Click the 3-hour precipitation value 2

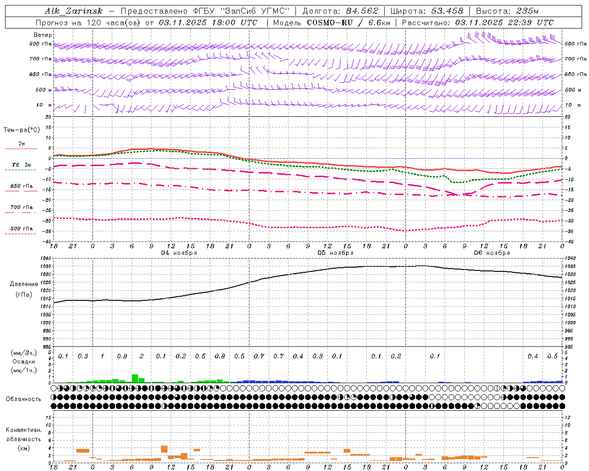[141, 356]
